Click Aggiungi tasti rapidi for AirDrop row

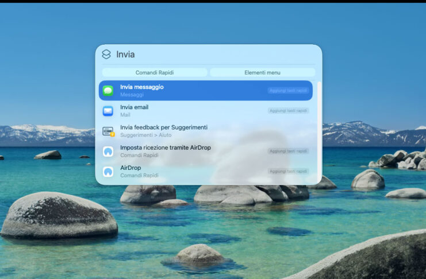288,171
